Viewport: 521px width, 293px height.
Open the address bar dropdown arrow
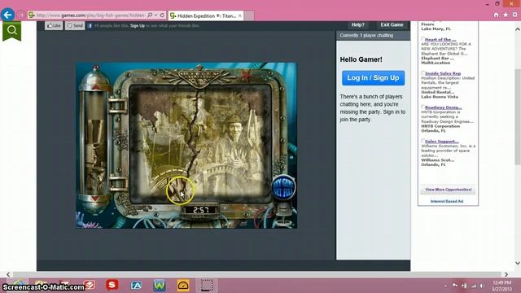tap(155, 15)
